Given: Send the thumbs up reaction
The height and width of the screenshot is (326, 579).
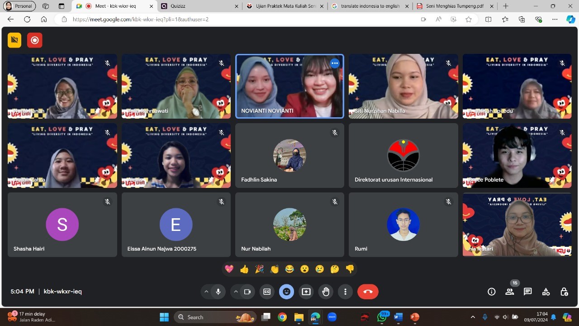Looking at the screenshot, I should click(244, 269).
